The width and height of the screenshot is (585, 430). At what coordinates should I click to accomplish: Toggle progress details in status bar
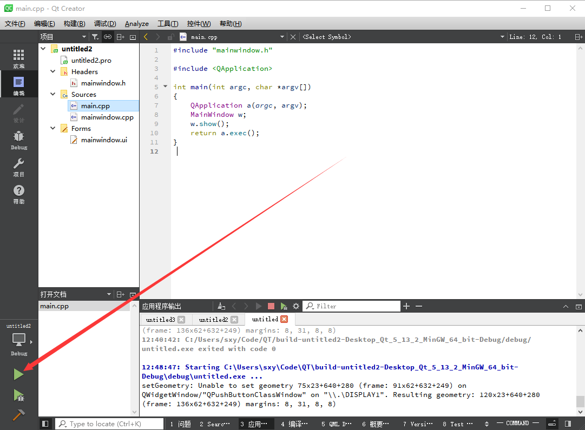pyautogui.click(x=552, y=424)
